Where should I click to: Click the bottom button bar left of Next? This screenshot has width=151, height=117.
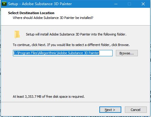pos(50,110)
